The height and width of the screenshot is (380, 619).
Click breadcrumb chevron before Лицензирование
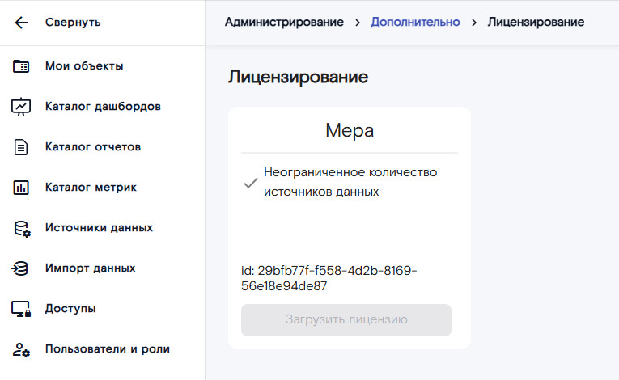click(473, 23)
